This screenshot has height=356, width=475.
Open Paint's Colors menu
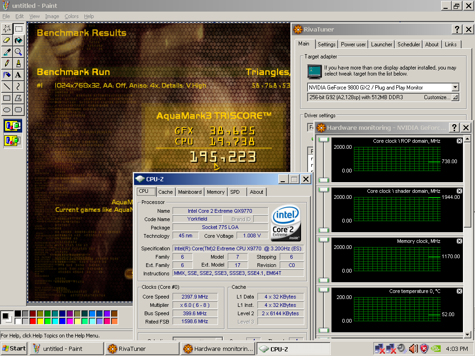coord(71,16)
